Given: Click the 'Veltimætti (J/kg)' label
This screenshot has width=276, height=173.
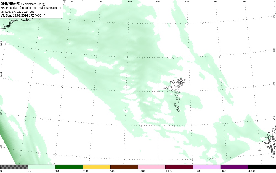Looking at the screenshot, I should 34,4.
